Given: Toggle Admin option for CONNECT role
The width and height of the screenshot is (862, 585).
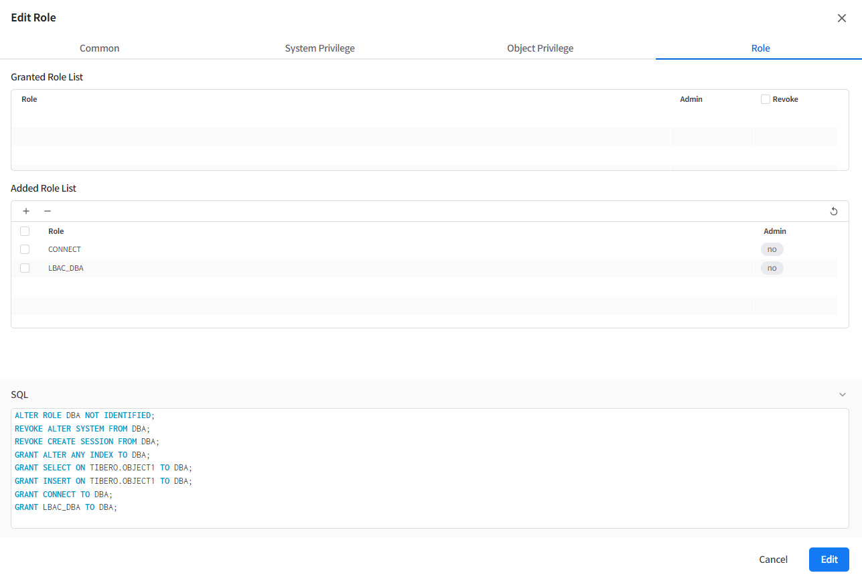Looking at the screenshot, I should (772, 249).
